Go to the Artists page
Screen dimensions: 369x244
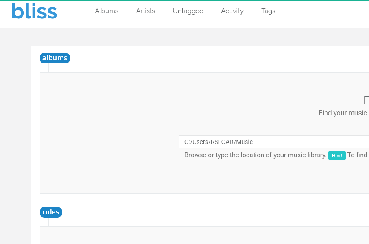click(x=145, y=11)
